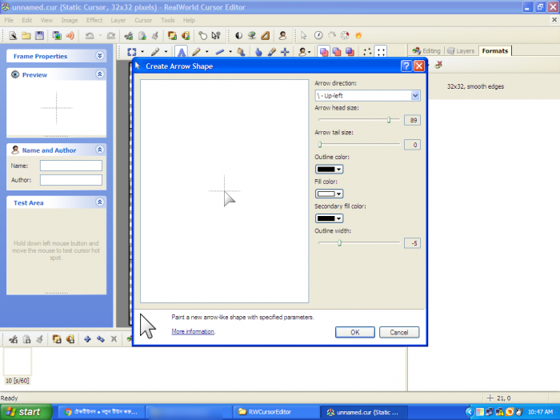Image resolution: width=560 pixels, height=420 pixels.
Task: Click the Save floppy disk icon
Action: [39, 35]
